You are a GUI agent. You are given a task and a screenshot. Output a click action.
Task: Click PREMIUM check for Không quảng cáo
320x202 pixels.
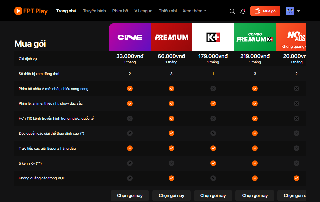point(171,178)
